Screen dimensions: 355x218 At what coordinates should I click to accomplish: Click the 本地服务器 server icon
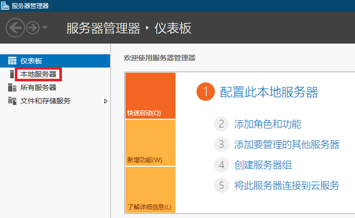12,74
